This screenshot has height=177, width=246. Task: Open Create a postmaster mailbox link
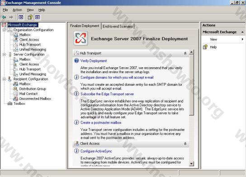101,122
